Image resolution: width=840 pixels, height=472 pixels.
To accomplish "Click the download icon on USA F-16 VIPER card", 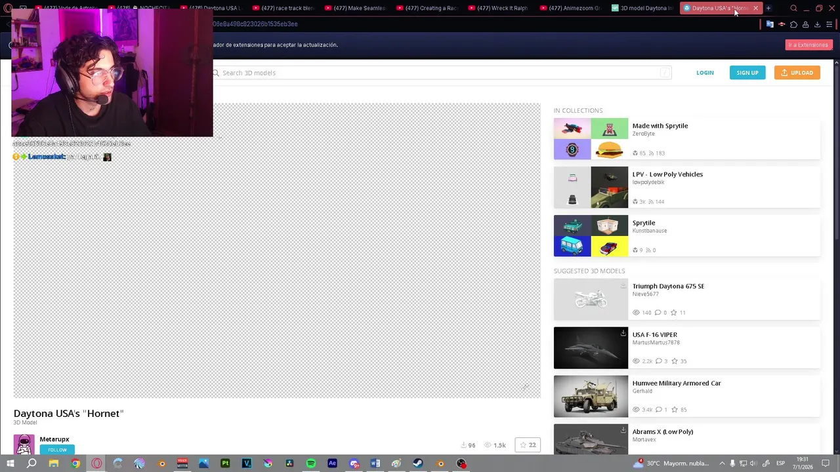I will (623, 333).
